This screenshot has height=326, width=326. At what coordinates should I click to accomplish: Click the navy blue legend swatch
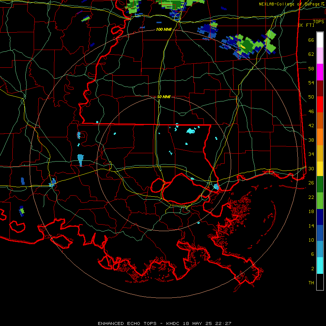coord(320,217)
